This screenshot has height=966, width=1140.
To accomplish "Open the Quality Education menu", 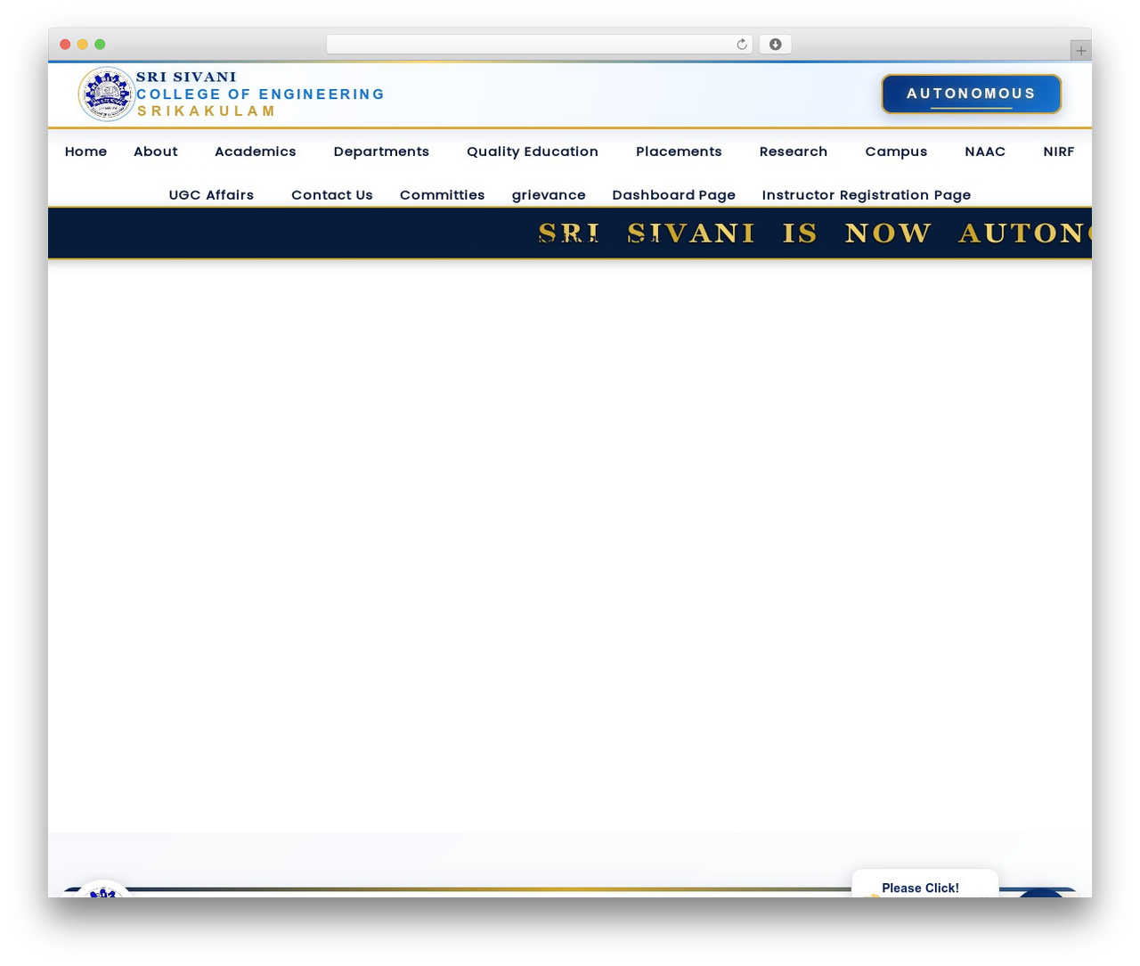I will click(x=533, y=151).
